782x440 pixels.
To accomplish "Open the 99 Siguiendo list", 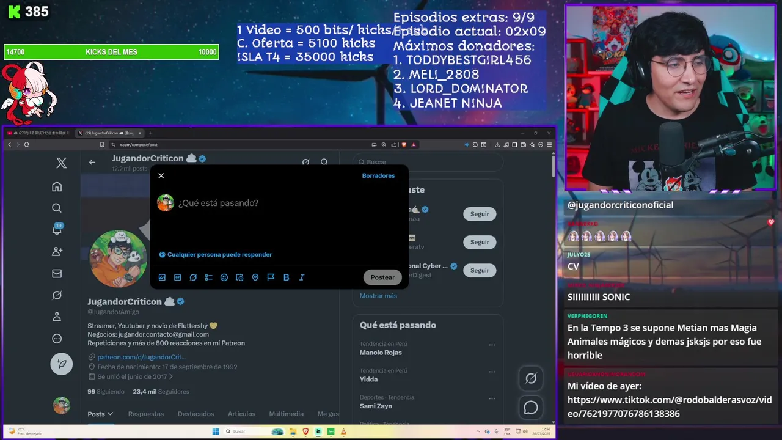I will 106,392.
